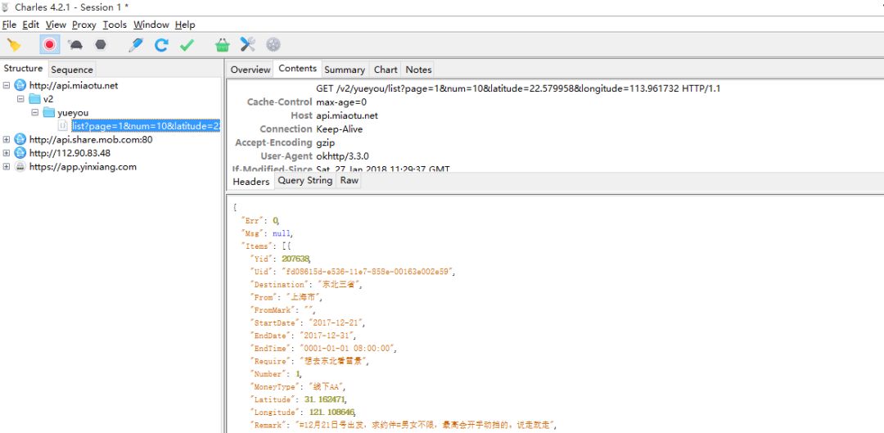Collapse the v2 folder node
The image size is (884, 433).
point(20,99)
